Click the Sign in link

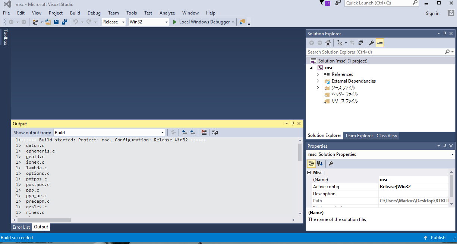pos(432,13)
